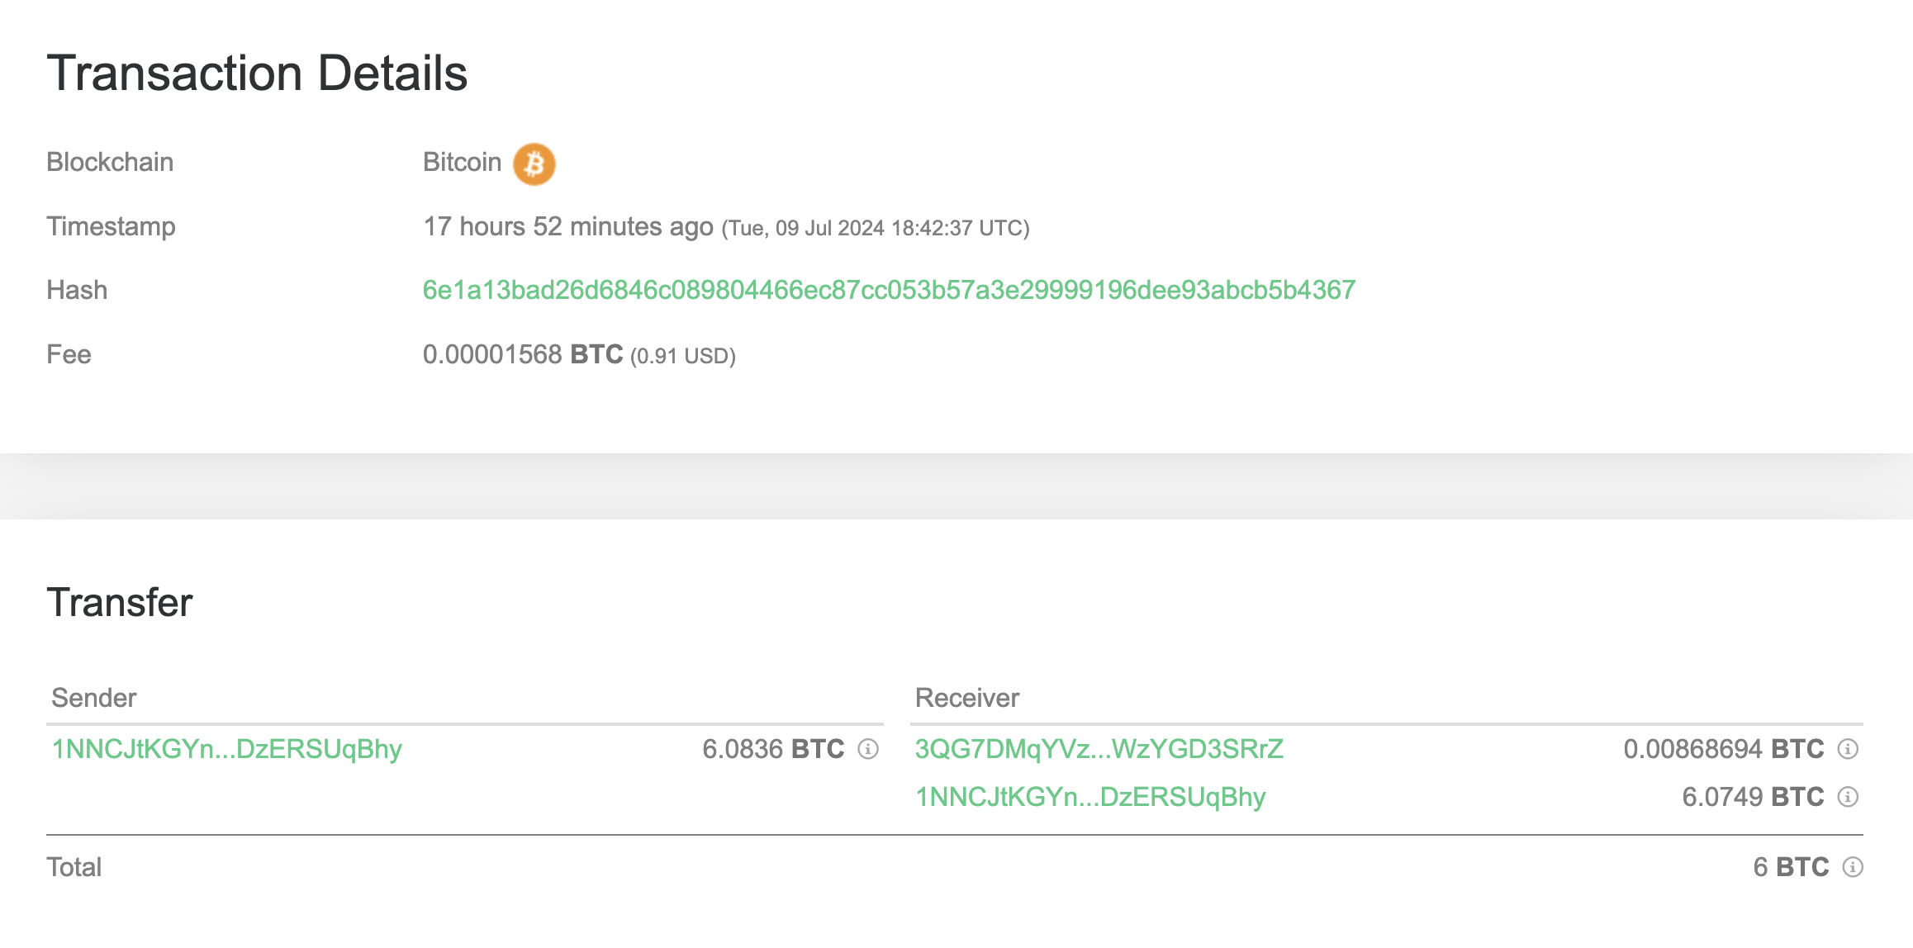
Task: Click the orange Bitcoin logo icon
Action: pyautogui.click(x=534, y=164)
